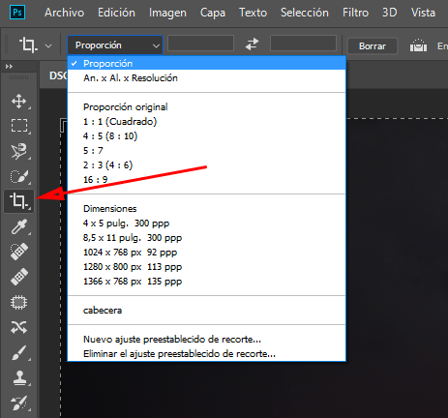
Task: Pick the Crop tool in toolbar
Action: click(x=18, y=201)
